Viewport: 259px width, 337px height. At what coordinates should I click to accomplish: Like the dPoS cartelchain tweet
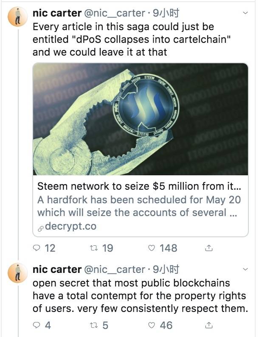(x=152, y=248)
